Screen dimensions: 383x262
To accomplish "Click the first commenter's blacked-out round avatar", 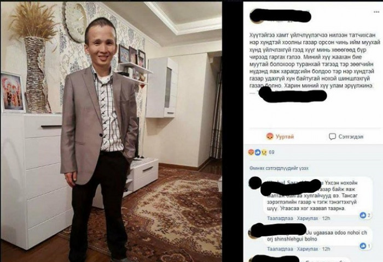I will 255,183.
